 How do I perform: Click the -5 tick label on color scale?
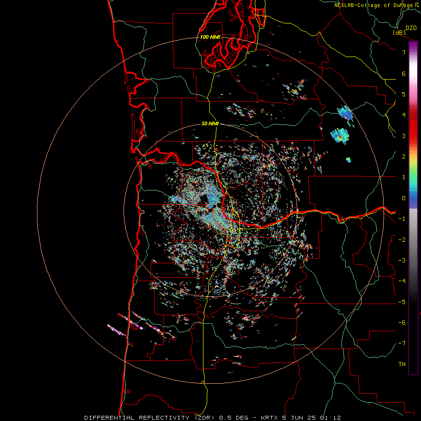point(402,302)
